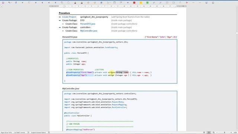238x134 pixels.
Task: Click the zoom in plus button
Action: (x=231, y=133)
